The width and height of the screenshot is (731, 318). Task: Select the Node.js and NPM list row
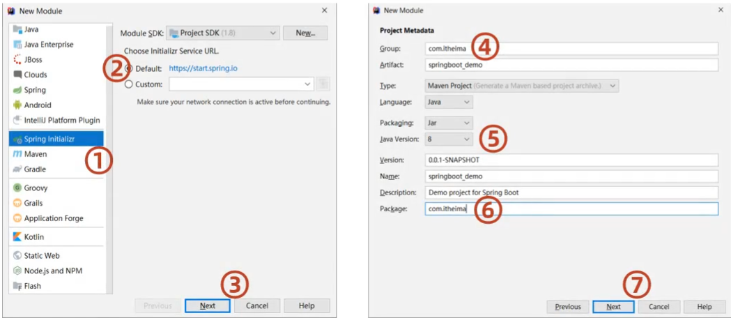[56, 271]
